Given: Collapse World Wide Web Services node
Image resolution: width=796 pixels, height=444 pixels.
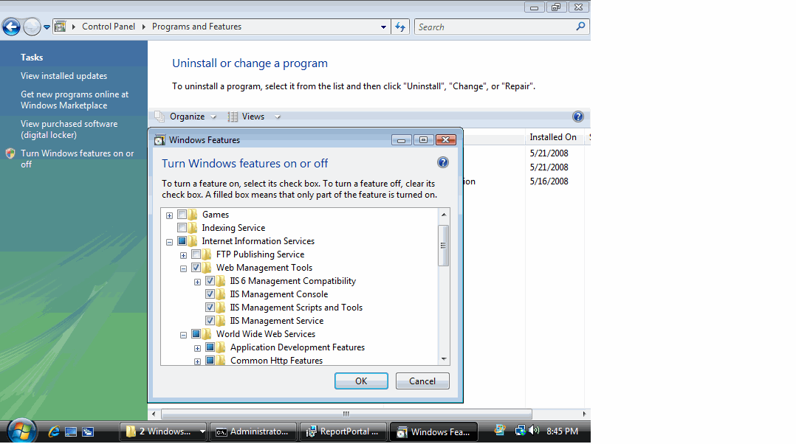Looking at the screenshot, I should tap(183, 335).
